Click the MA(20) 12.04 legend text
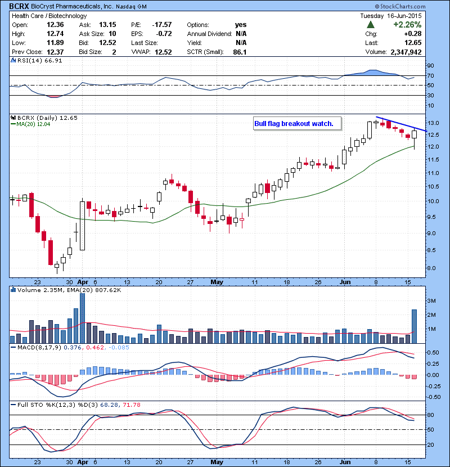This screenshot has width=450, height=467. [33, 124]
